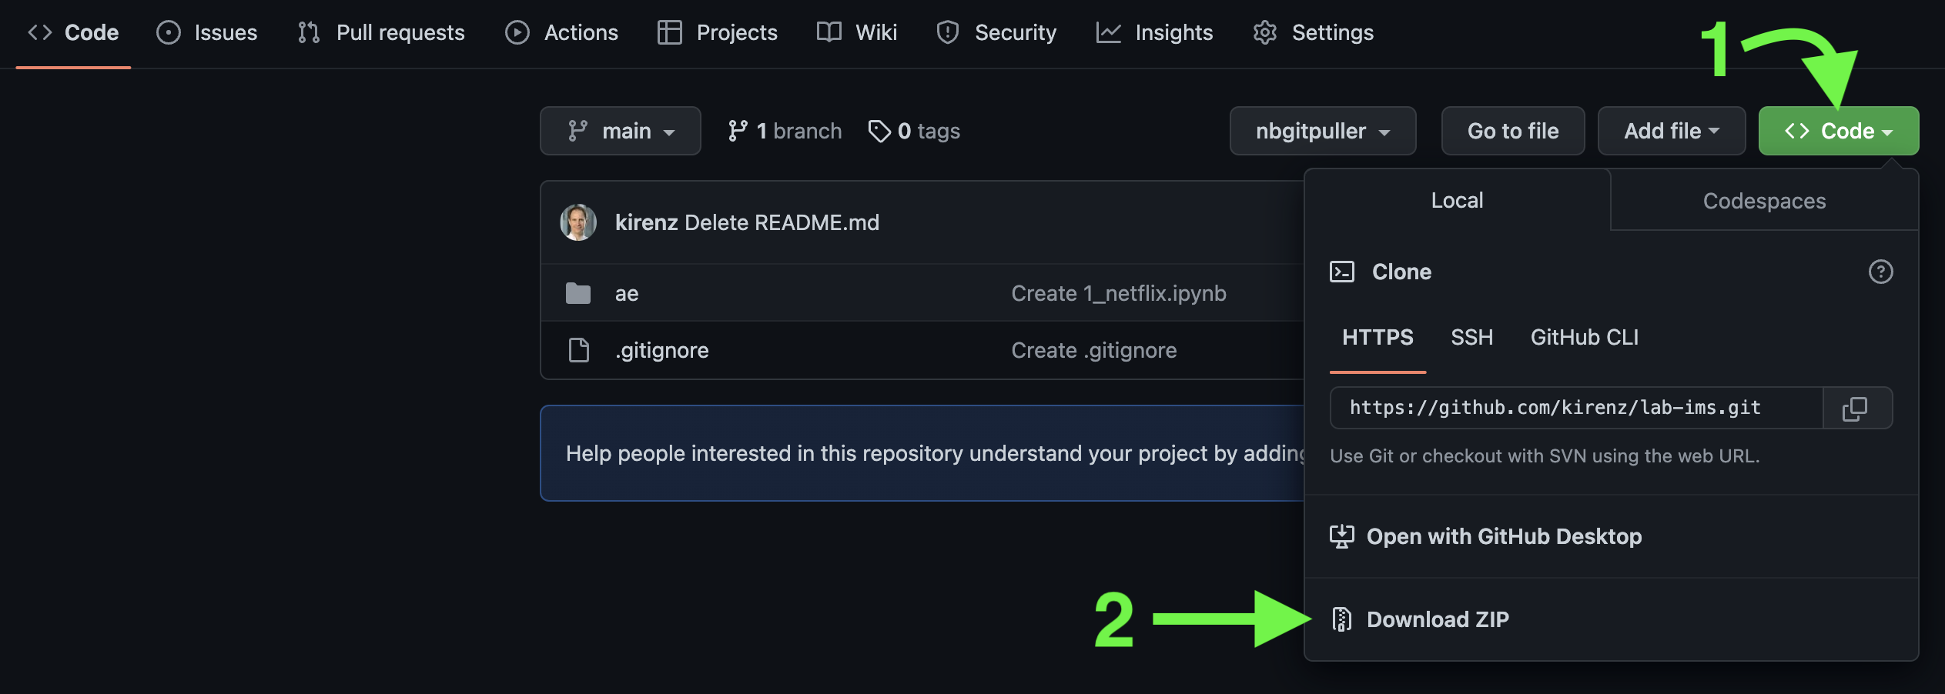Click the .gitignore file icon
The image size is (1945, 694).
[578, 350]
